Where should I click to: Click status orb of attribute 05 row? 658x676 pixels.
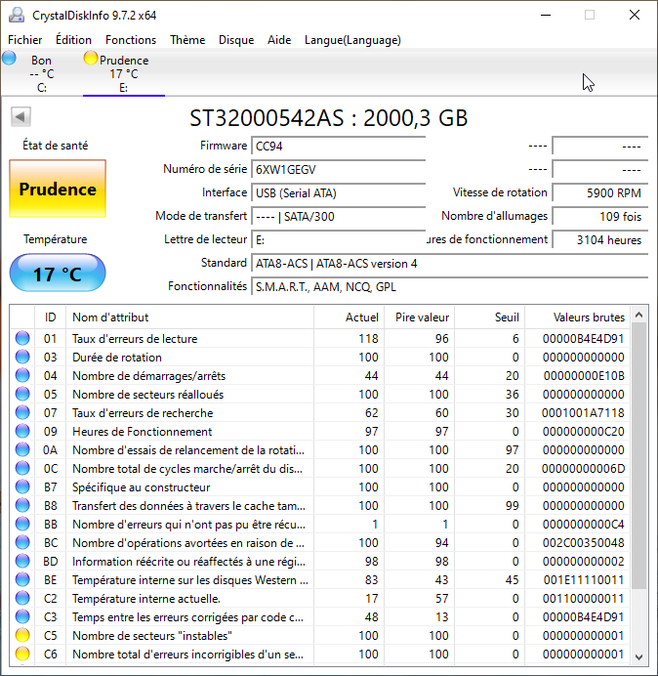(x=22, y=394)
